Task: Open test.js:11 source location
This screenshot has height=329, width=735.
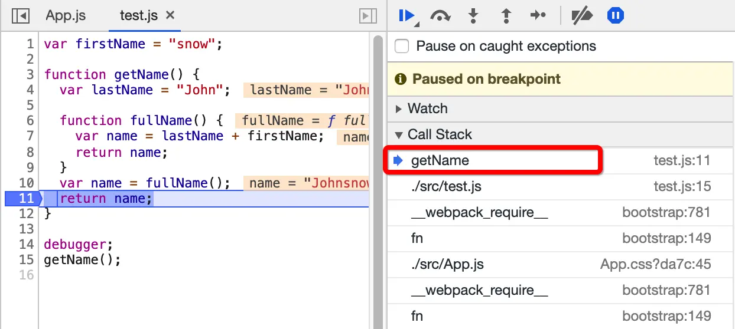Action: tap(682, 160)
